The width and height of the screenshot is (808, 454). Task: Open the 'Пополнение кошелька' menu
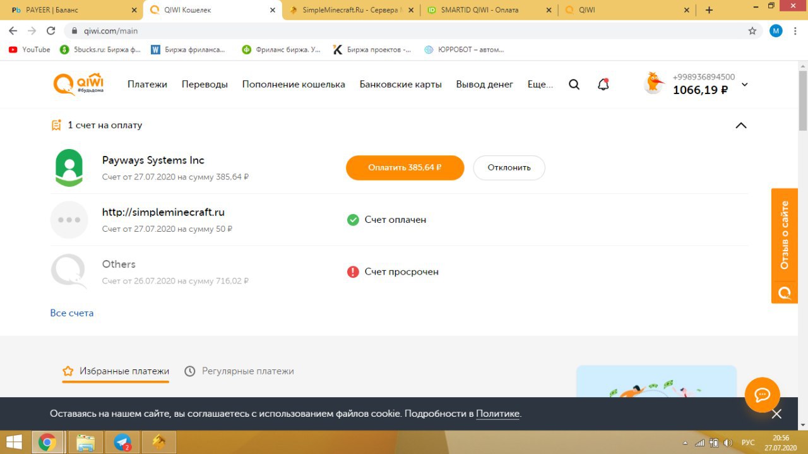(x=294, y=85)
